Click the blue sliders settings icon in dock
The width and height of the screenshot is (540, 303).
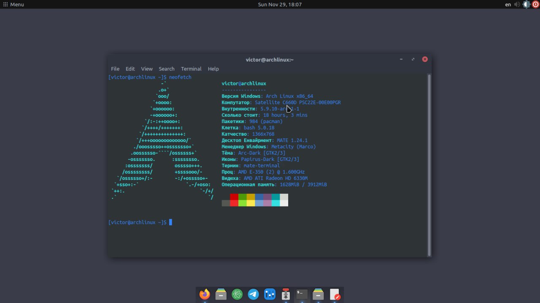click(270, 294)
